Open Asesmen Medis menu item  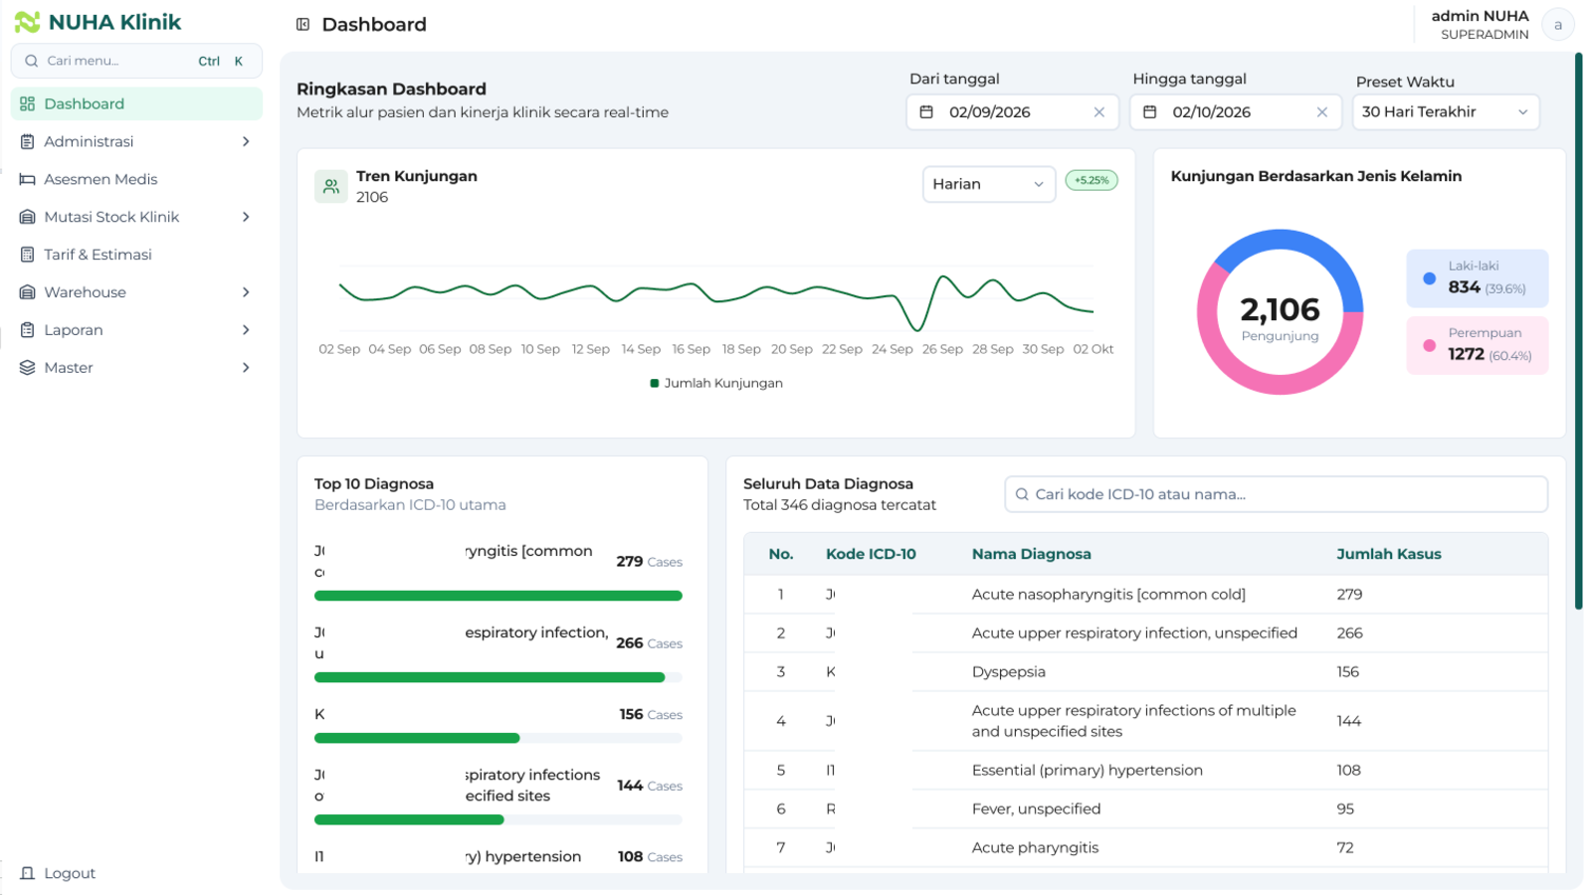(136, 179)
